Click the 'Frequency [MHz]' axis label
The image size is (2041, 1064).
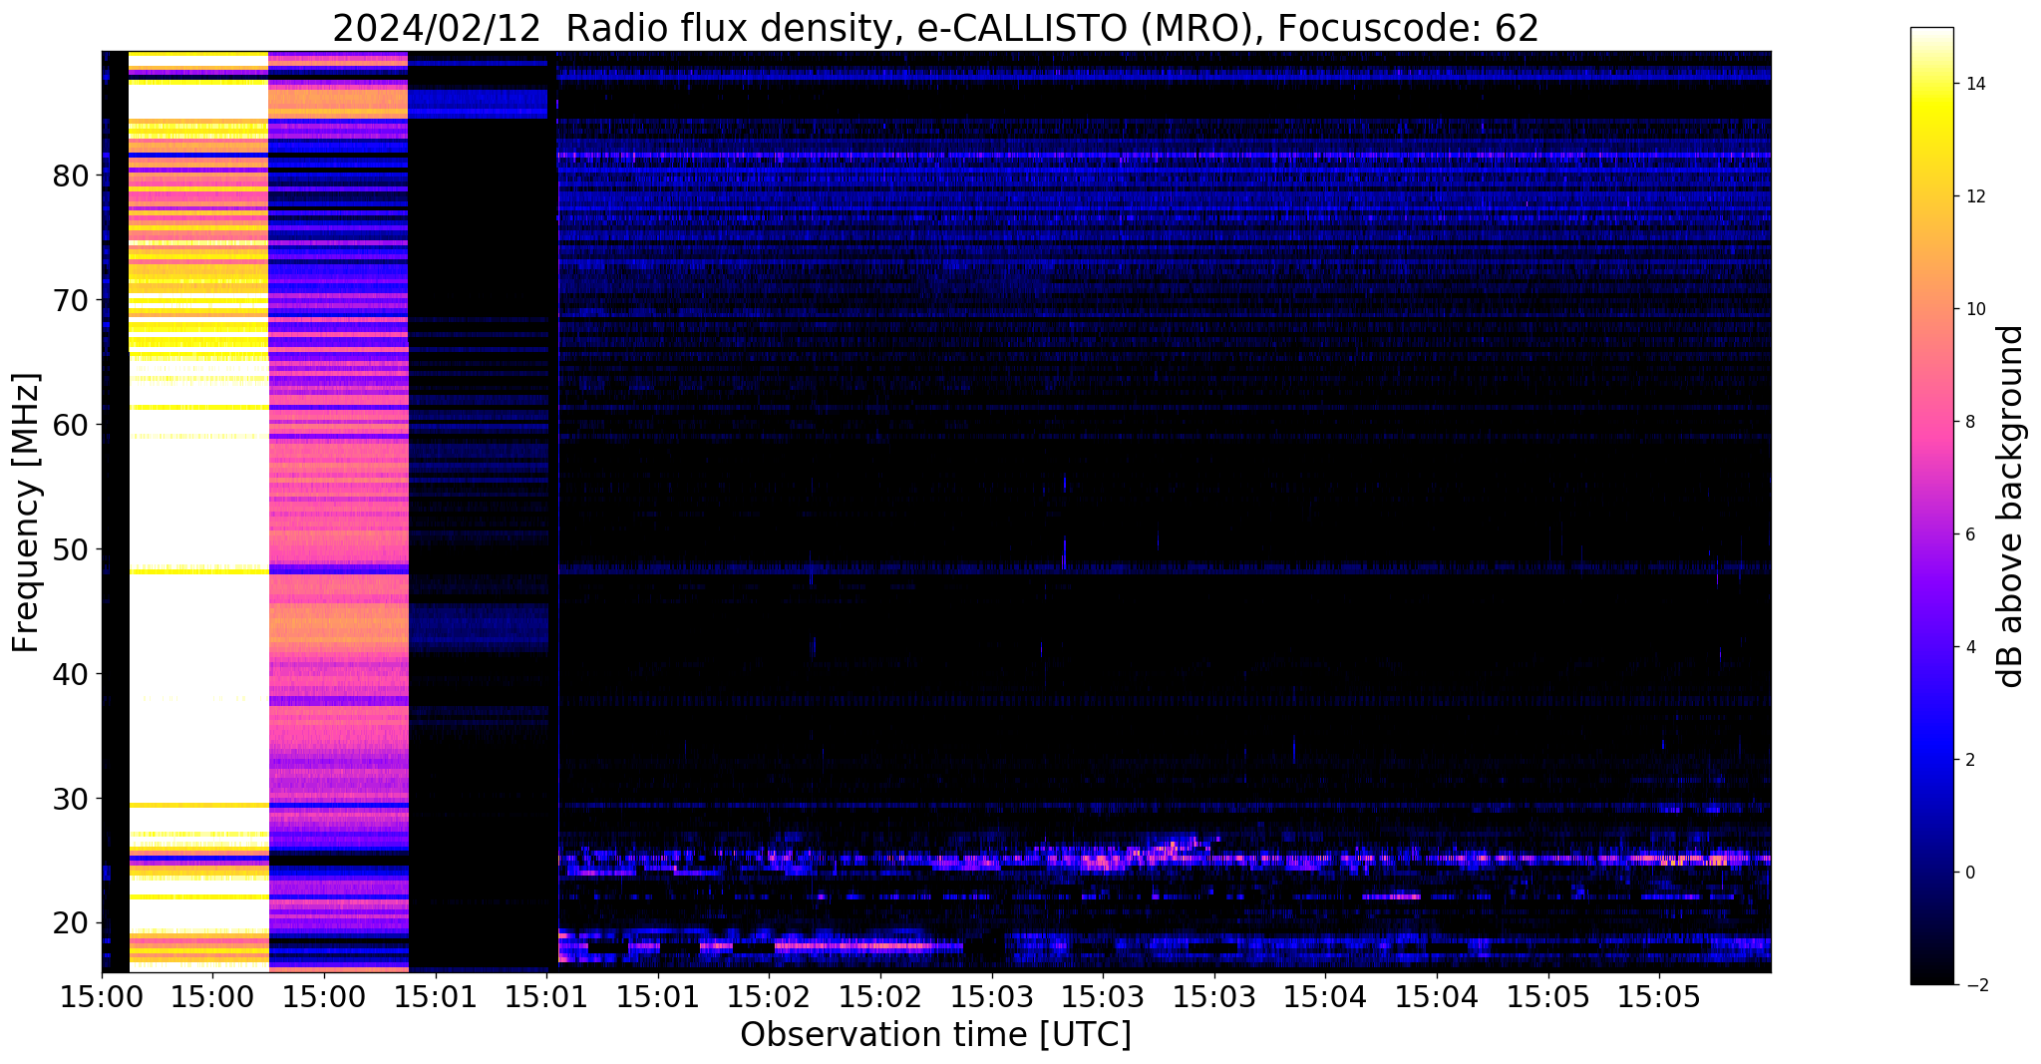(27, 513)
